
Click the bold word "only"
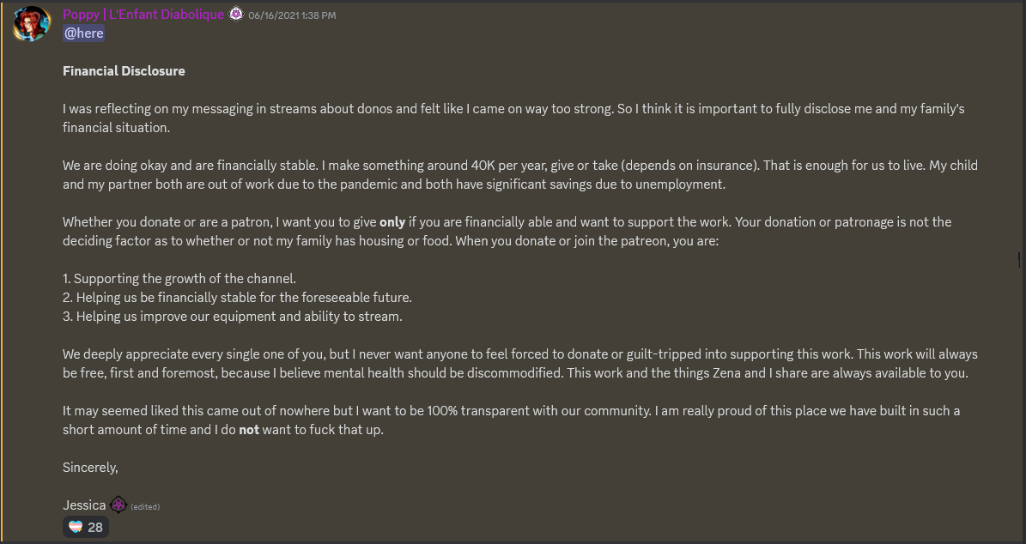(392, 221)
